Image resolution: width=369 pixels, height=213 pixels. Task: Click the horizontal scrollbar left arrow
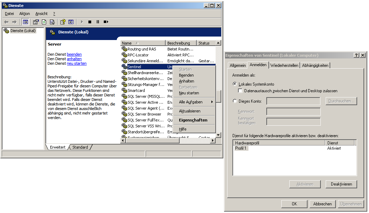tap(123, 140)
